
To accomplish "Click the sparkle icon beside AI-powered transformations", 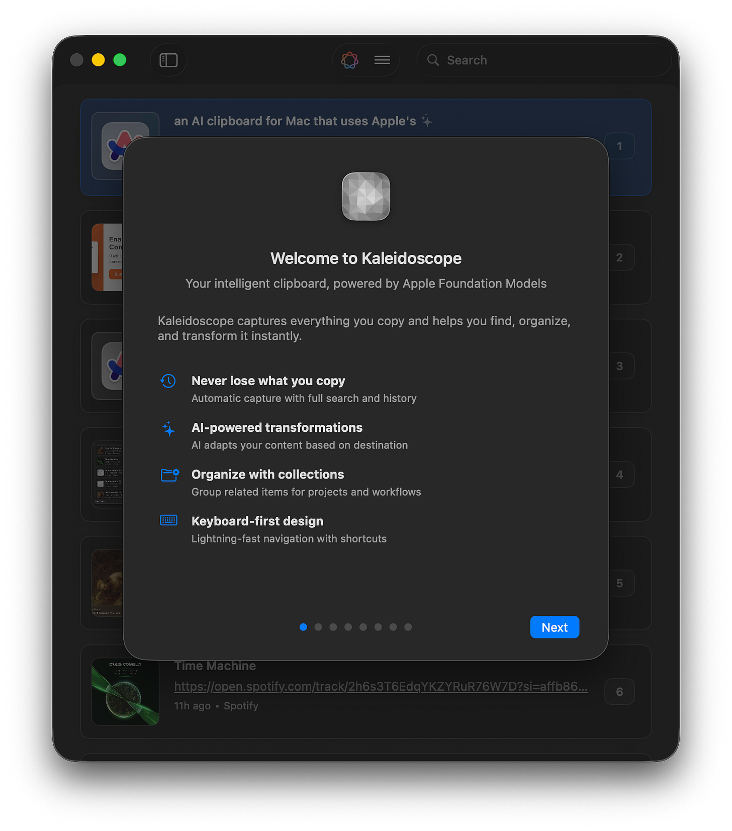I will pyautogui.click(x=168, y=428).
